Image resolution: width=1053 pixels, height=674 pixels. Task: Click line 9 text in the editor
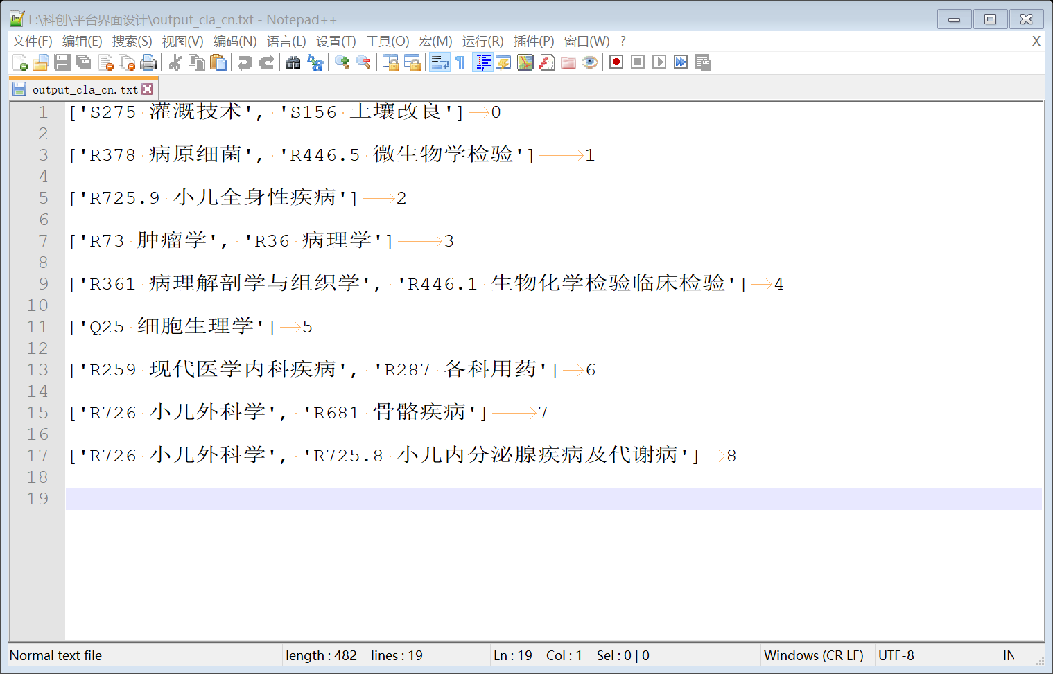[416, 284]
